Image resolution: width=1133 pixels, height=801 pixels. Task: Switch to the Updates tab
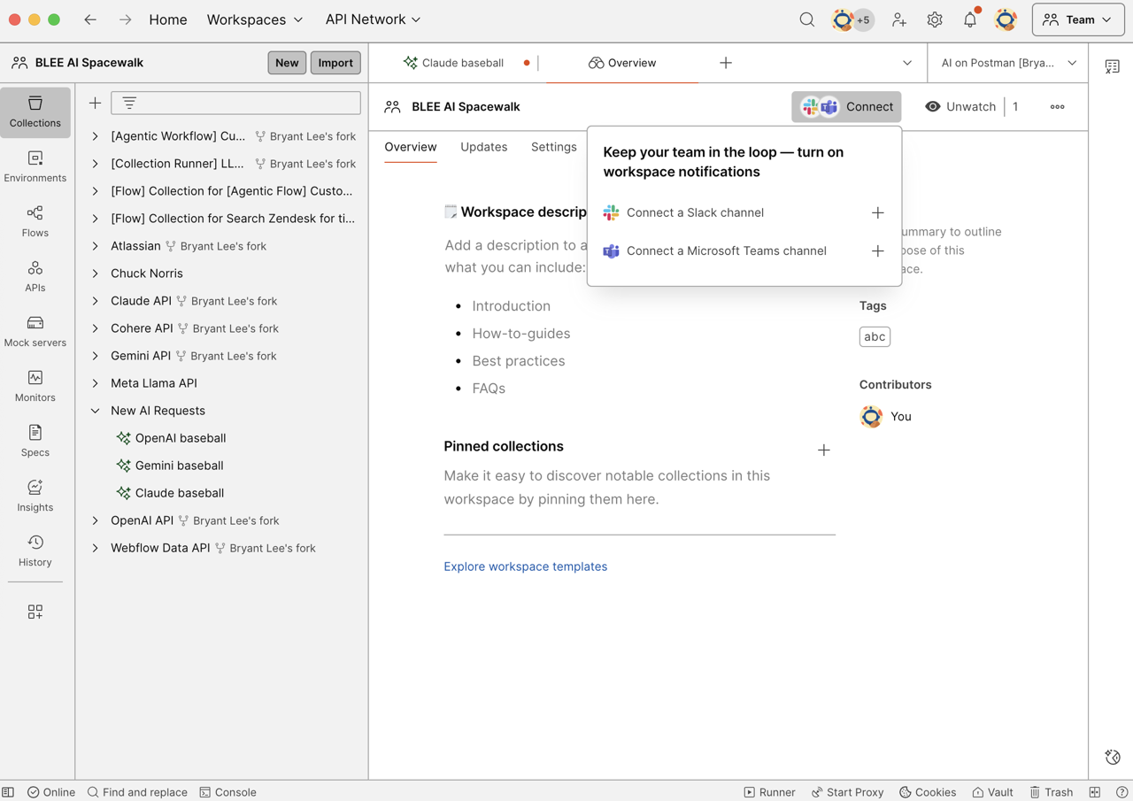[483, 147]
